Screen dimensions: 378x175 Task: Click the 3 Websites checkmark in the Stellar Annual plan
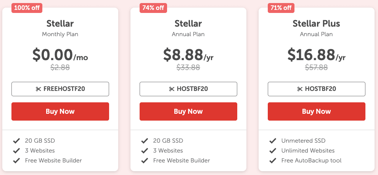(145, 151)
